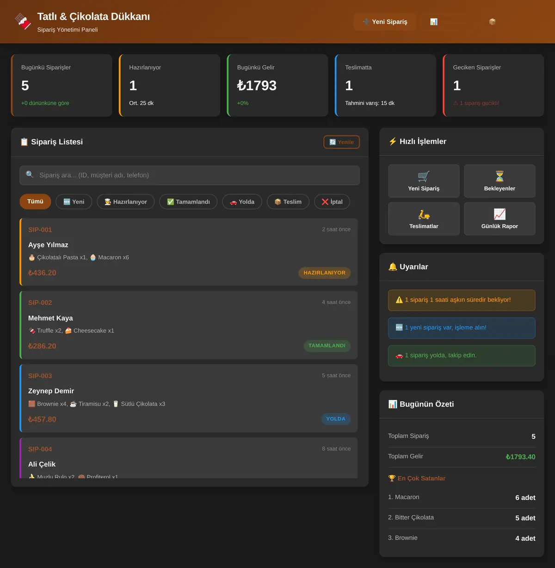The image size is (555, 568).
Task: Click the chart icon beside Bugünün Özeti
Action: click(393, 404)
